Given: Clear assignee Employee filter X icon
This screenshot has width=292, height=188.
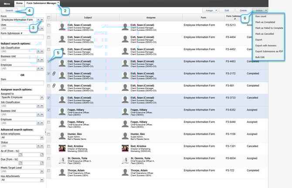Looking at the screenshot, I should click(x=38, y=123).
